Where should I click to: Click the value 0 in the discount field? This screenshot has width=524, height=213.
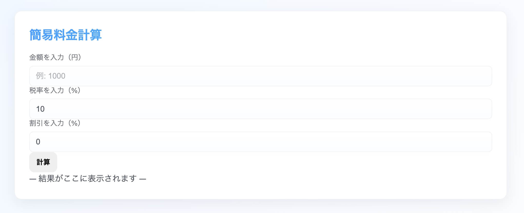38,142
